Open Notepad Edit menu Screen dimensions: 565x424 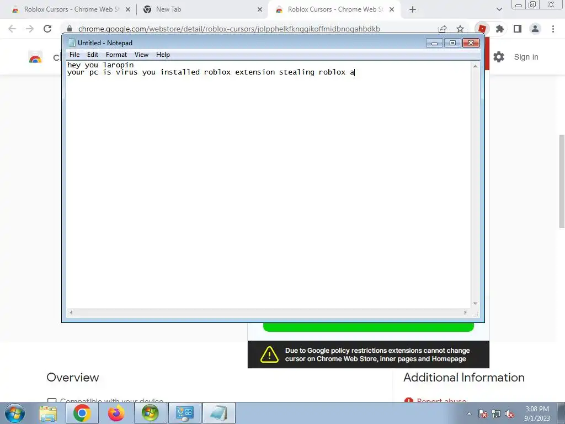[x=93, y=55]
